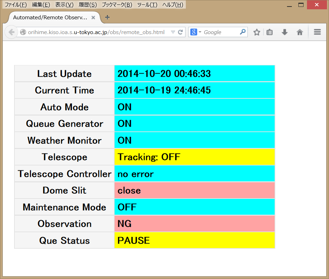Open the Downloads arrow icon
This screenshot has height=279, width=329.
point(285,32)
